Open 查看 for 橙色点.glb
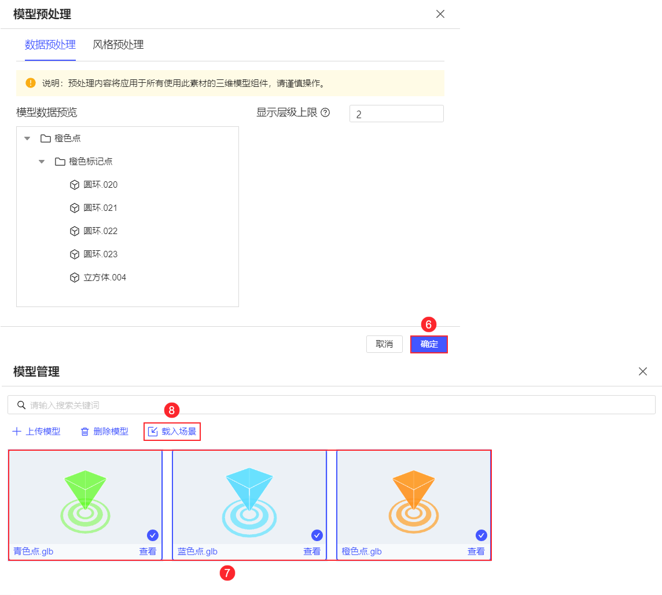The width and height of the screenshot is (662, 595). 476,552
